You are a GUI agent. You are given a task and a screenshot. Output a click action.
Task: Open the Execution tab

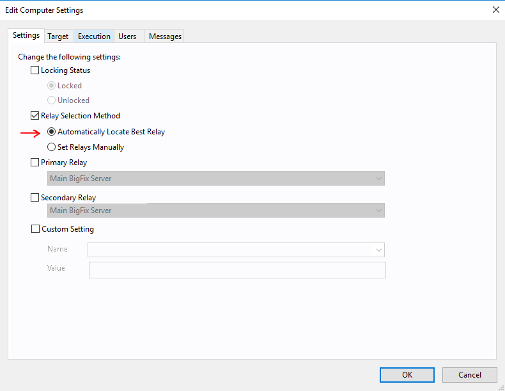click(x=94, y=36)
